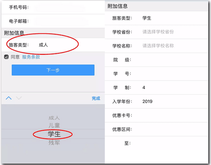
Task: Open the 服务条款 link
Action: tap(31, 57)
